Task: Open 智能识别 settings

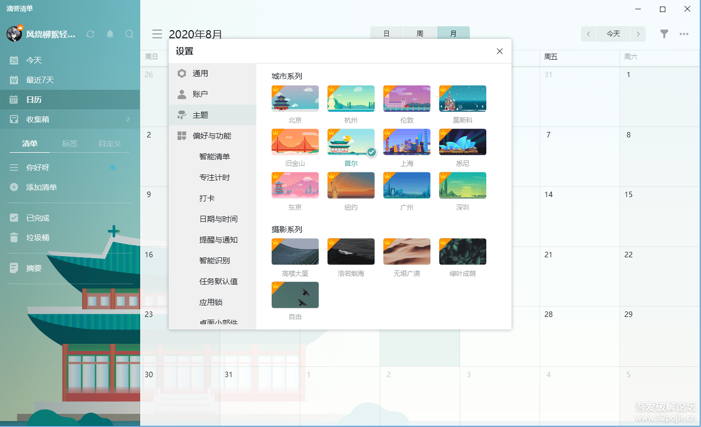Action: tap(212, 261)
